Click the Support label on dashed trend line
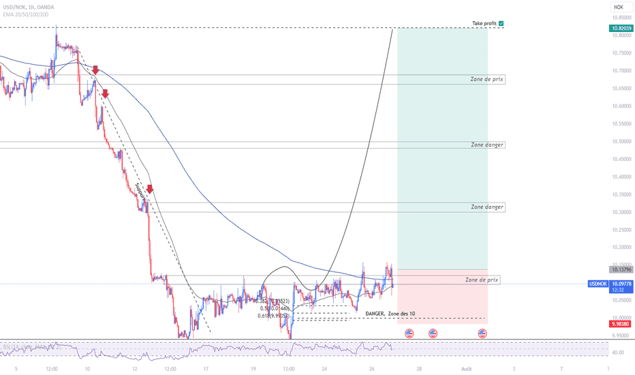 pos(140,191)
